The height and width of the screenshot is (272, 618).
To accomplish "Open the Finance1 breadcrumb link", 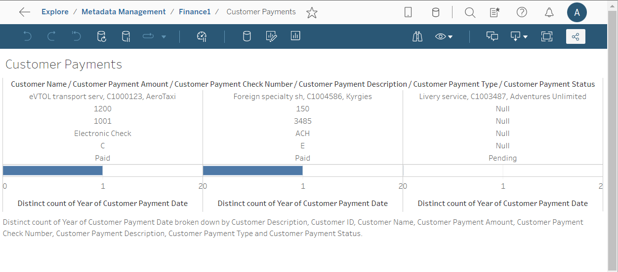I will click(x=195, y=12).
